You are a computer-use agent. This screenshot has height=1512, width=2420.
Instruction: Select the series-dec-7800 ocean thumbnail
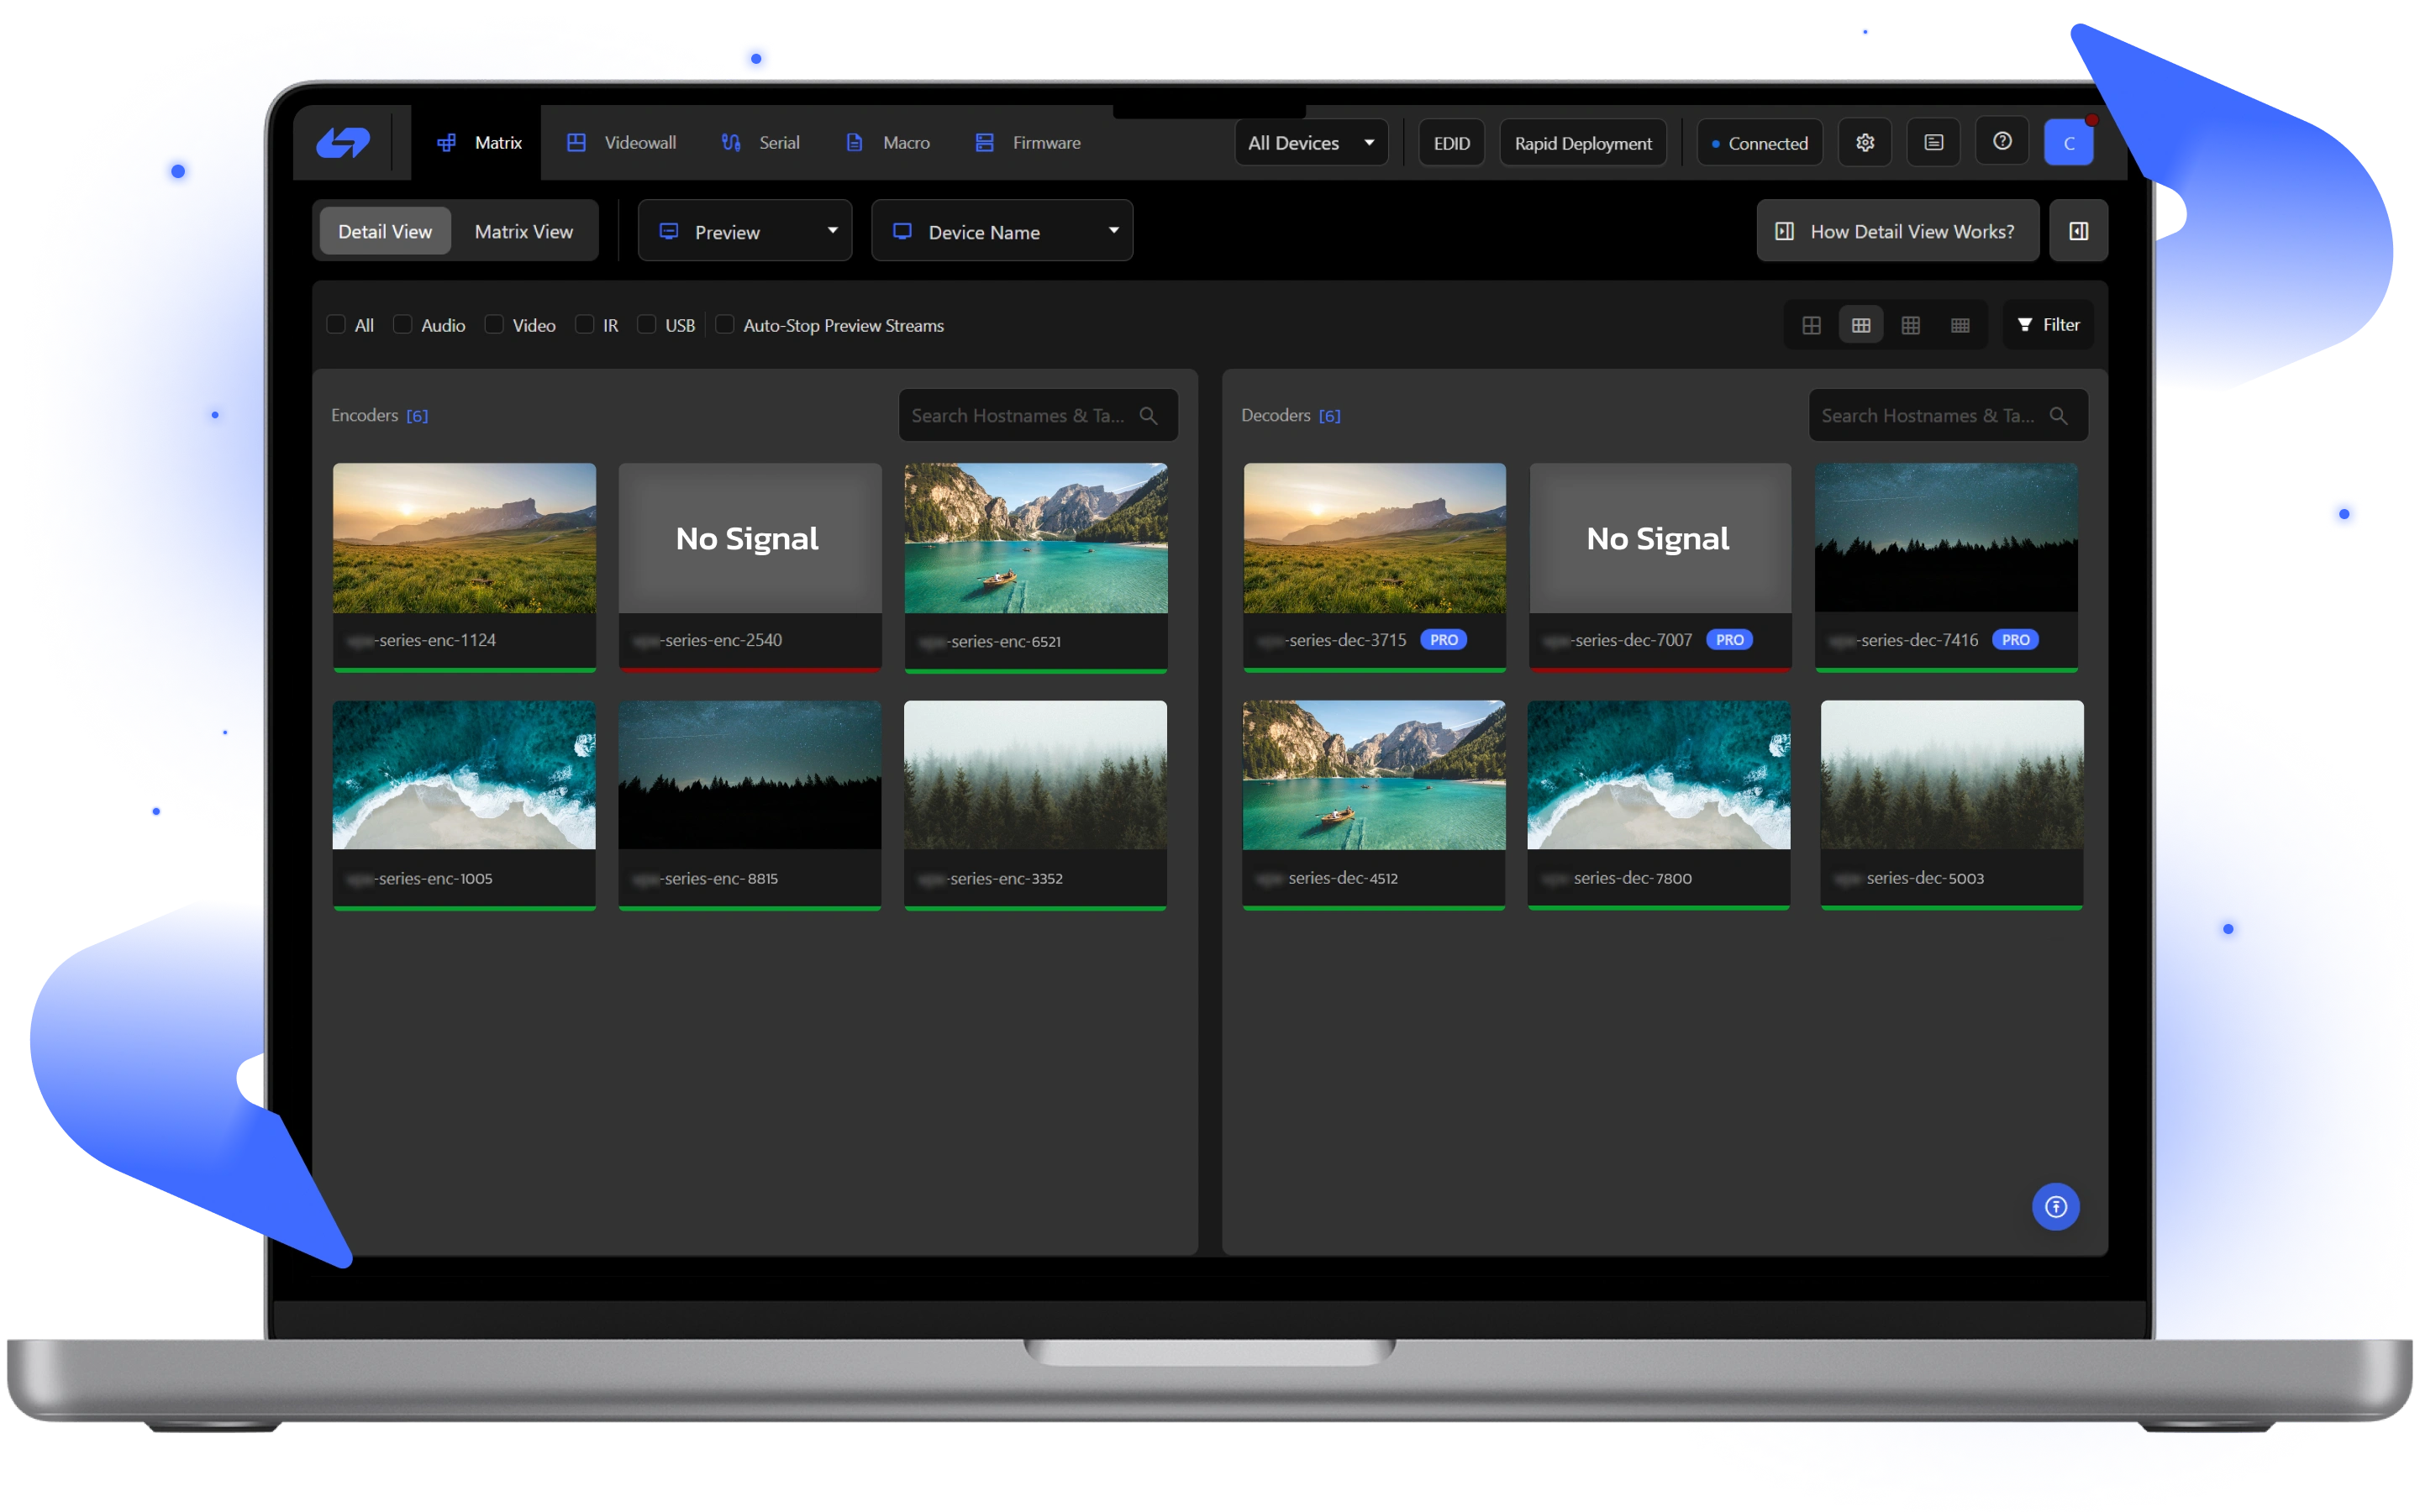coord(1659,775)
